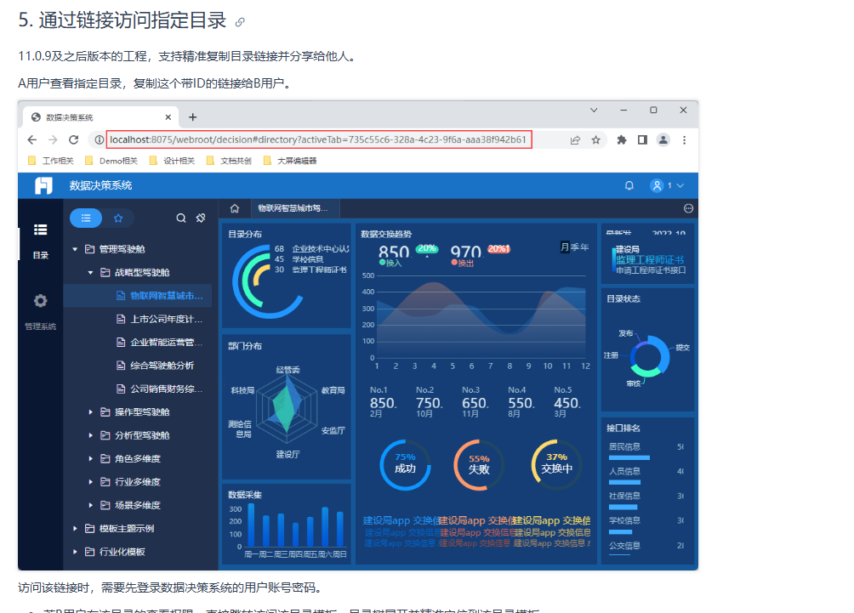Click the share page icon
The width and height of the screenshot is (854, 613).
(575, 140)
